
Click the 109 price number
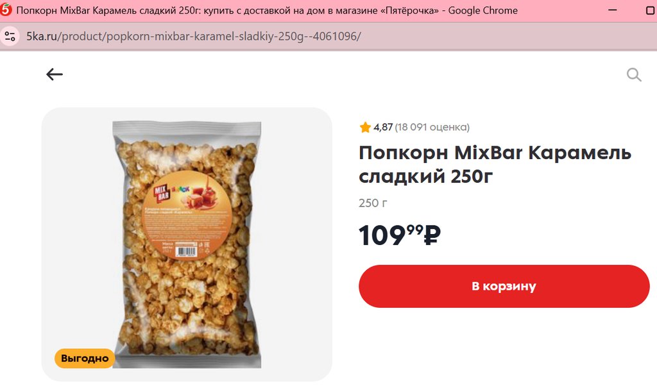382,235
